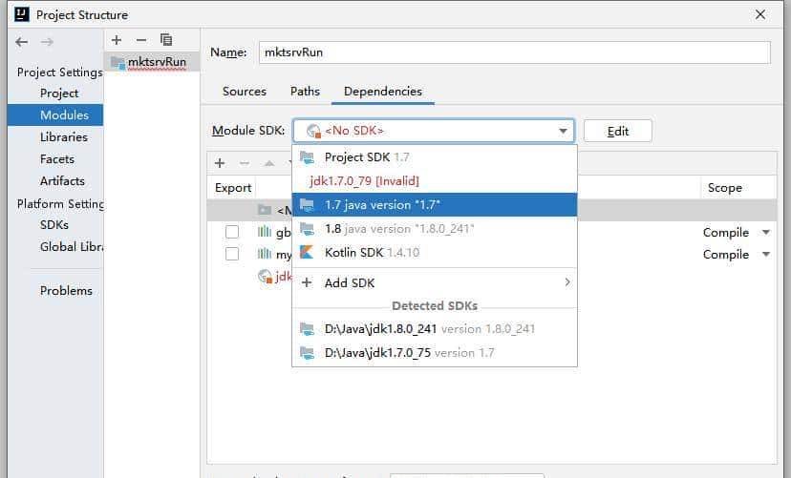
Task: Open Facets in the sidebar
Action: [x=57, y=159]
